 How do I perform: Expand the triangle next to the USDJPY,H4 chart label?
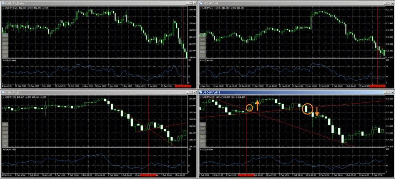[201, 8]
